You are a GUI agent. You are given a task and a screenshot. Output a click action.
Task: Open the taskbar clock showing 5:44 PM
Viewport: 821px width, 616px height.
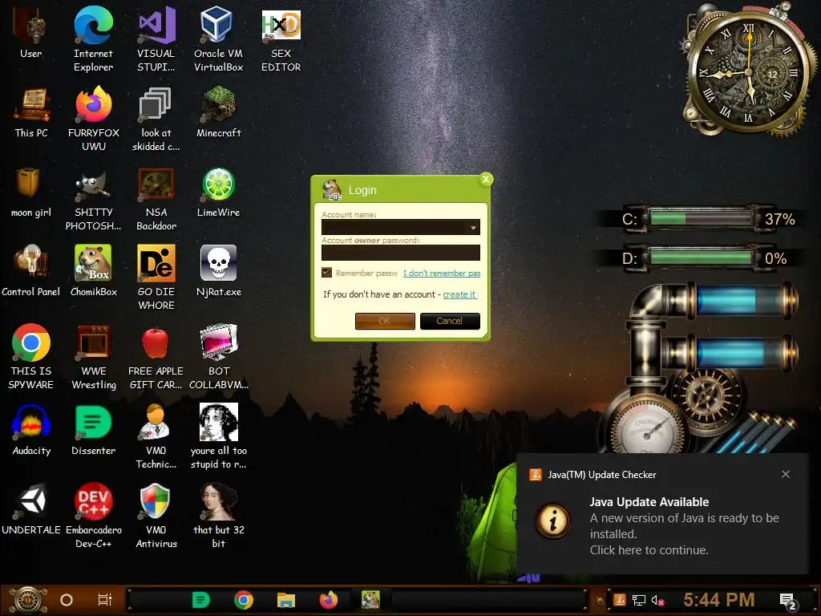pyautogui.click(x=719, y=600)
